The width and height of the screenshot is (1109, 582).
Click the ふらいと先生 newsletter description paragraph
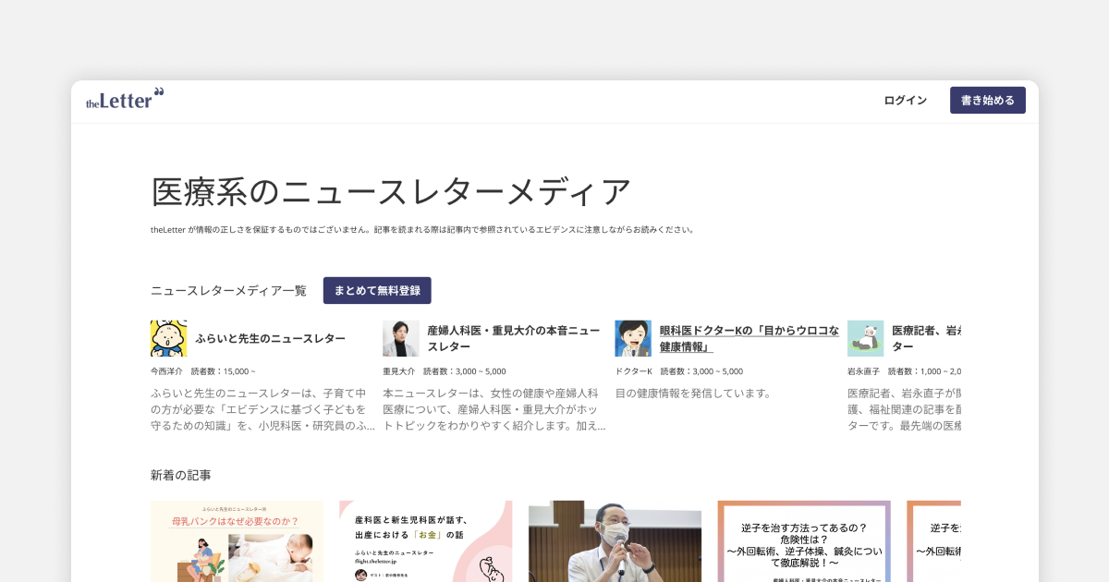tap(263, 409)
